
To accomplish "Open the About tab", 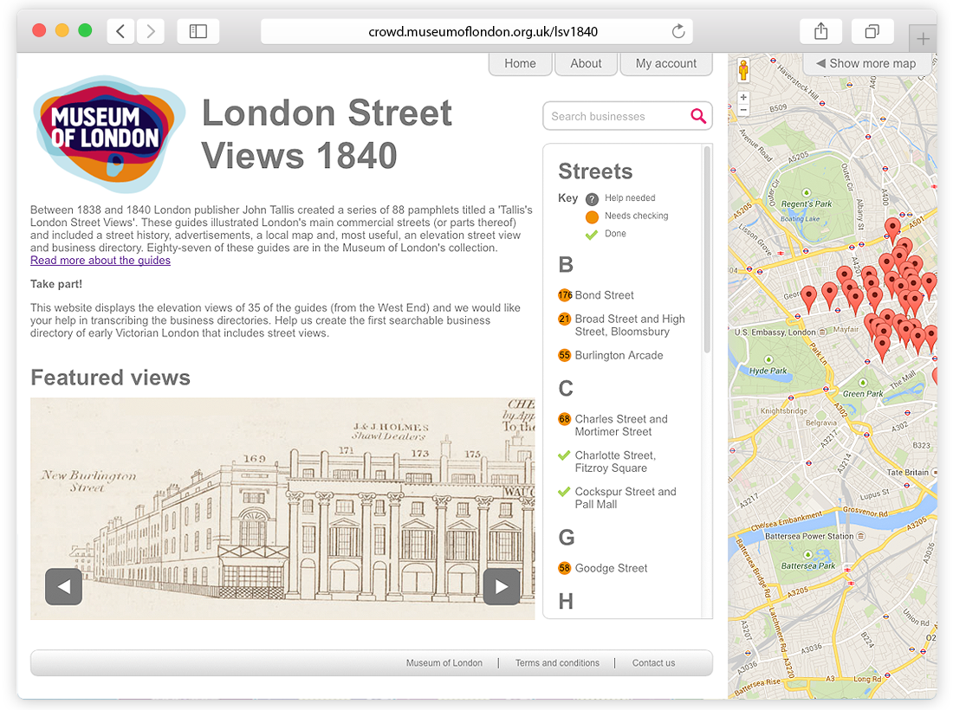I will 586,64.
